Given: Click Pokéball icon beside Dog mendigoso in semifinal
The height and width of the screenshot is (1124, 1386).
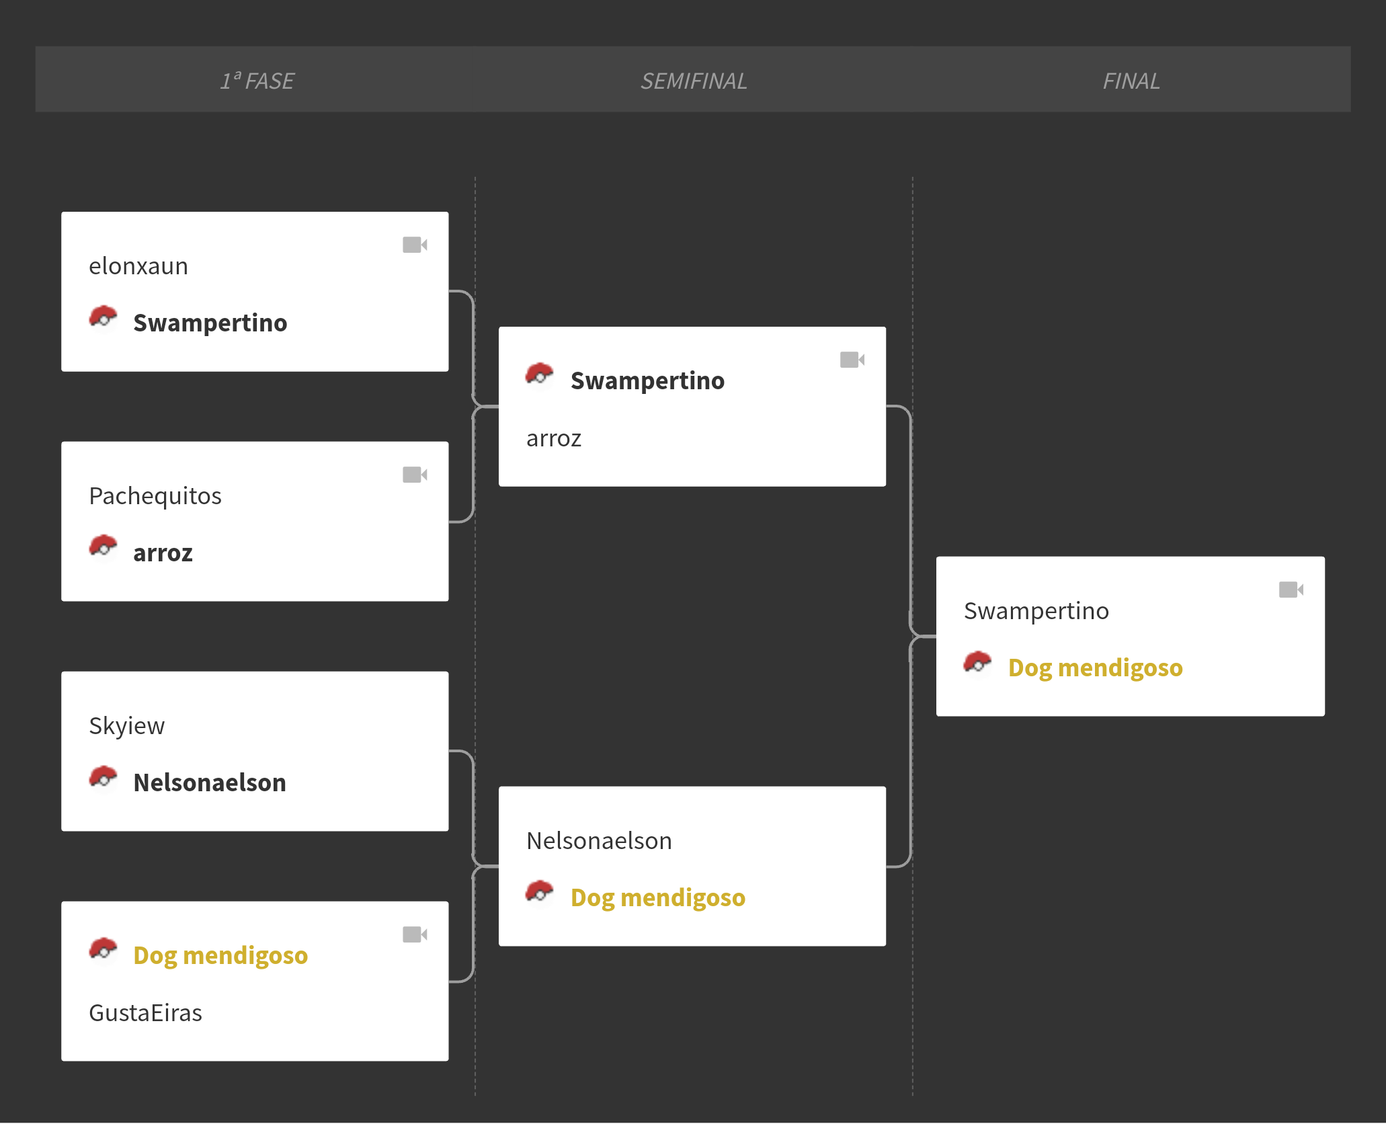Looking at the screenshot, I should 540,892.
